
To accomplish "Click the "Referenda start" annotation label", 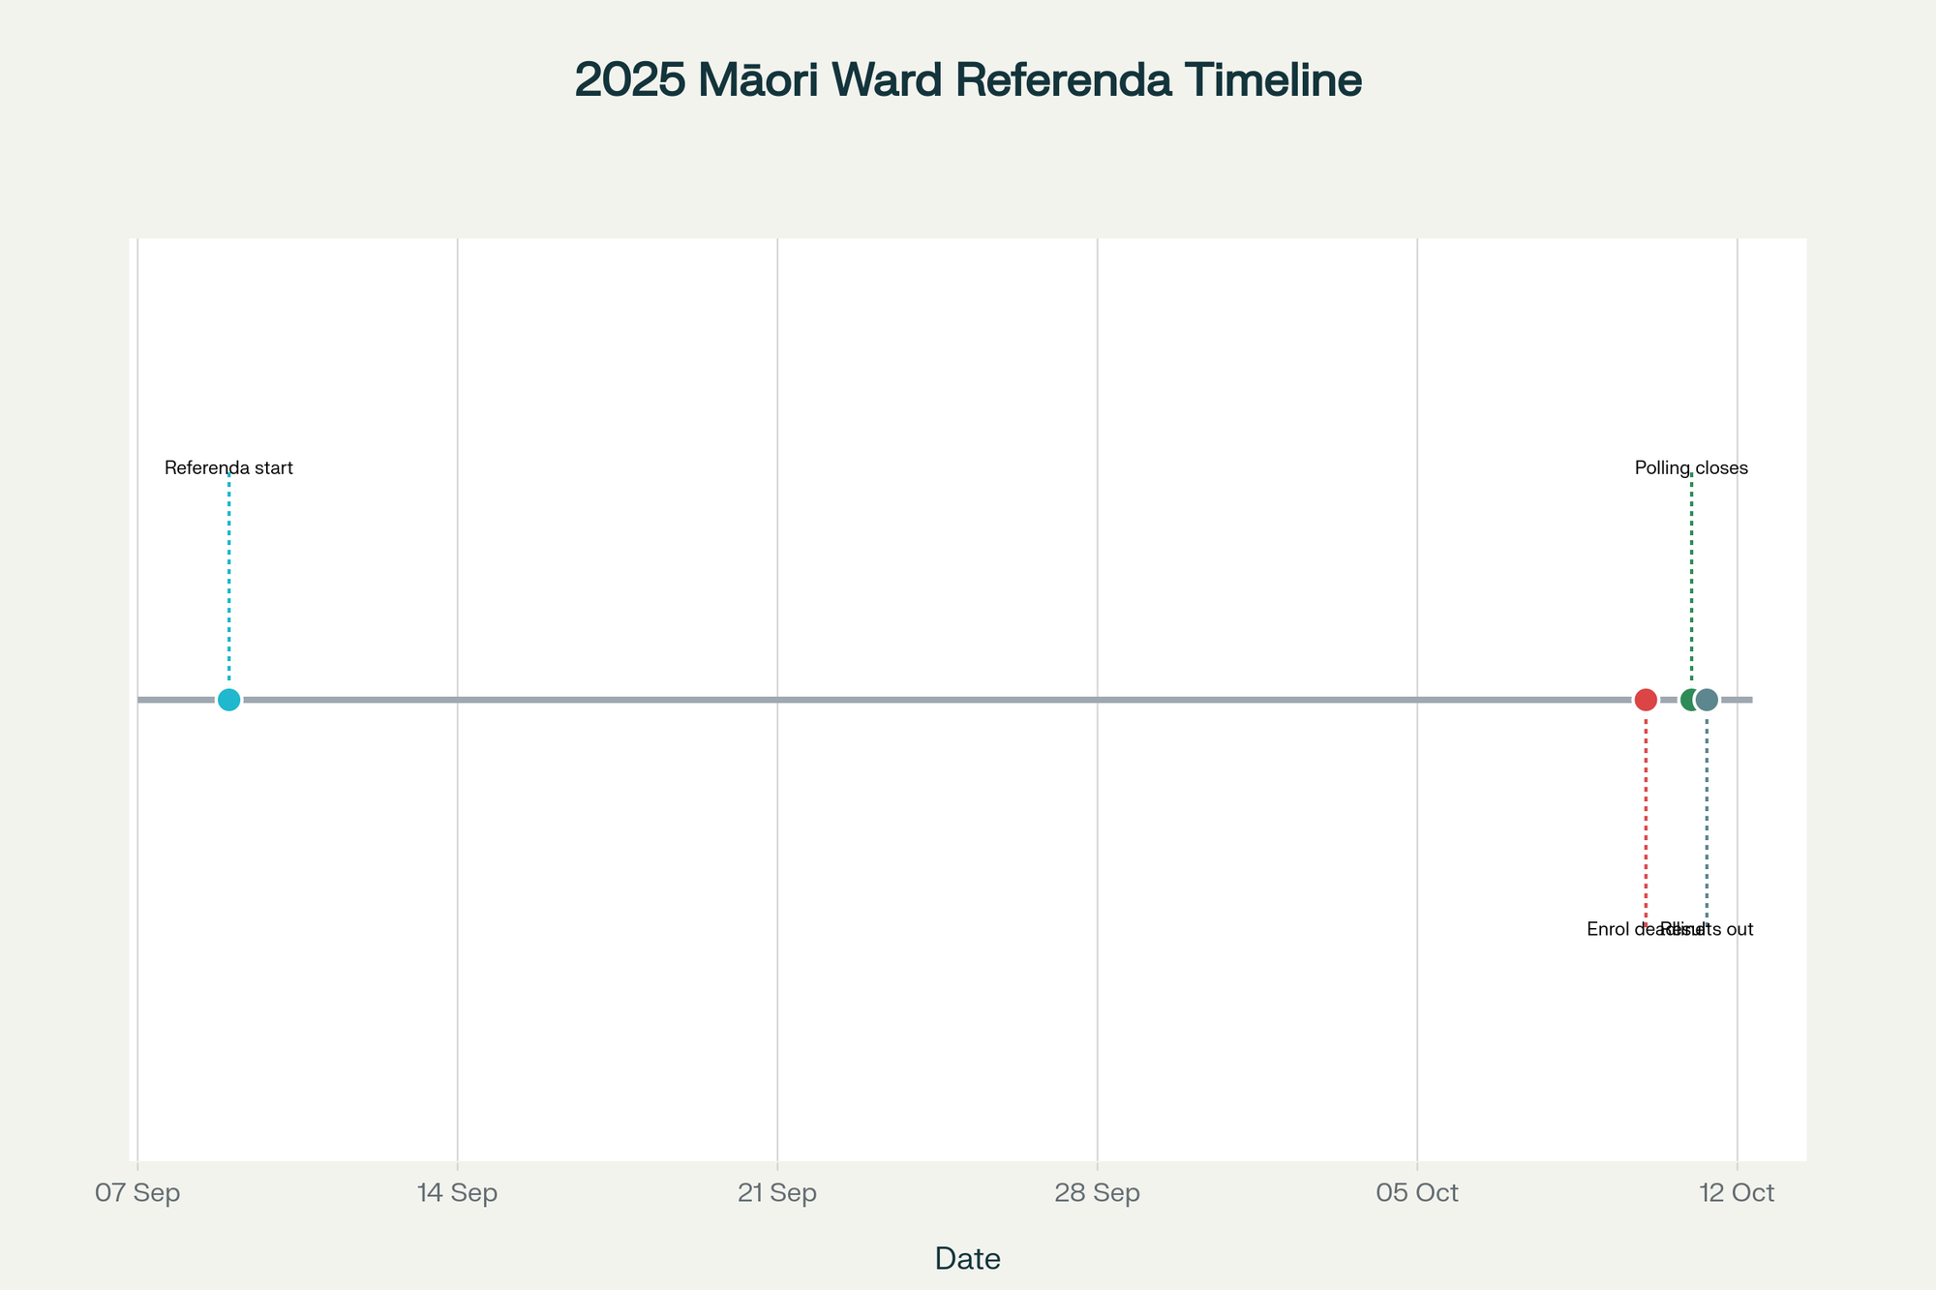I will (x=228, y=468).
